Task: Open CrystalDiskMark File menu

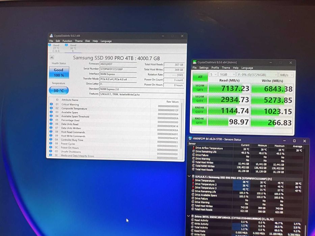Action: pos(194,68)
